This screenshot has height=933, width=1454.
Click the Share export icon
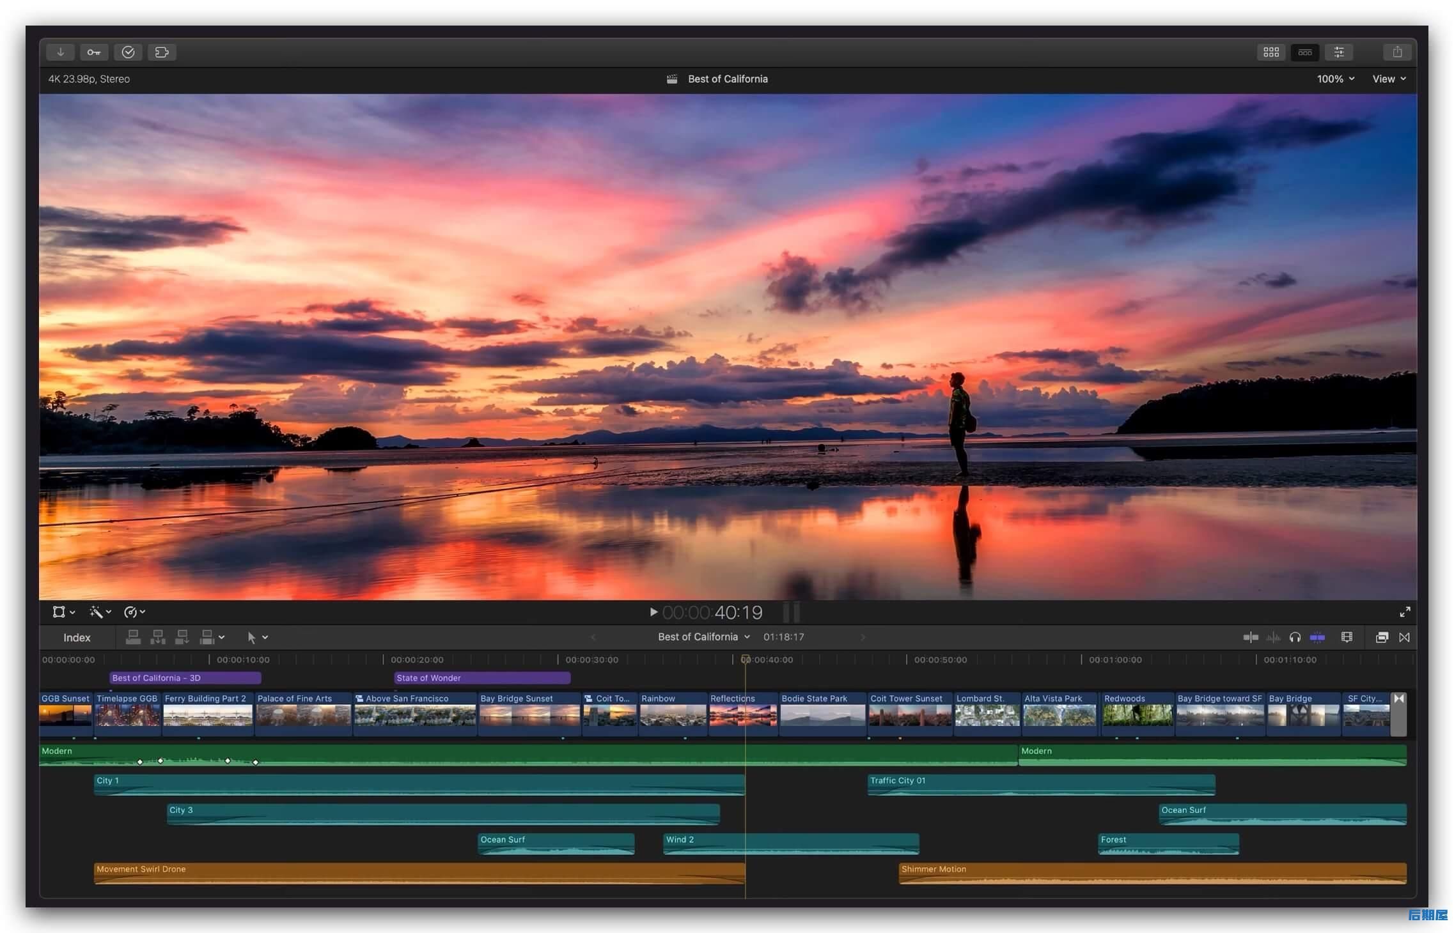pos(1397,52)
